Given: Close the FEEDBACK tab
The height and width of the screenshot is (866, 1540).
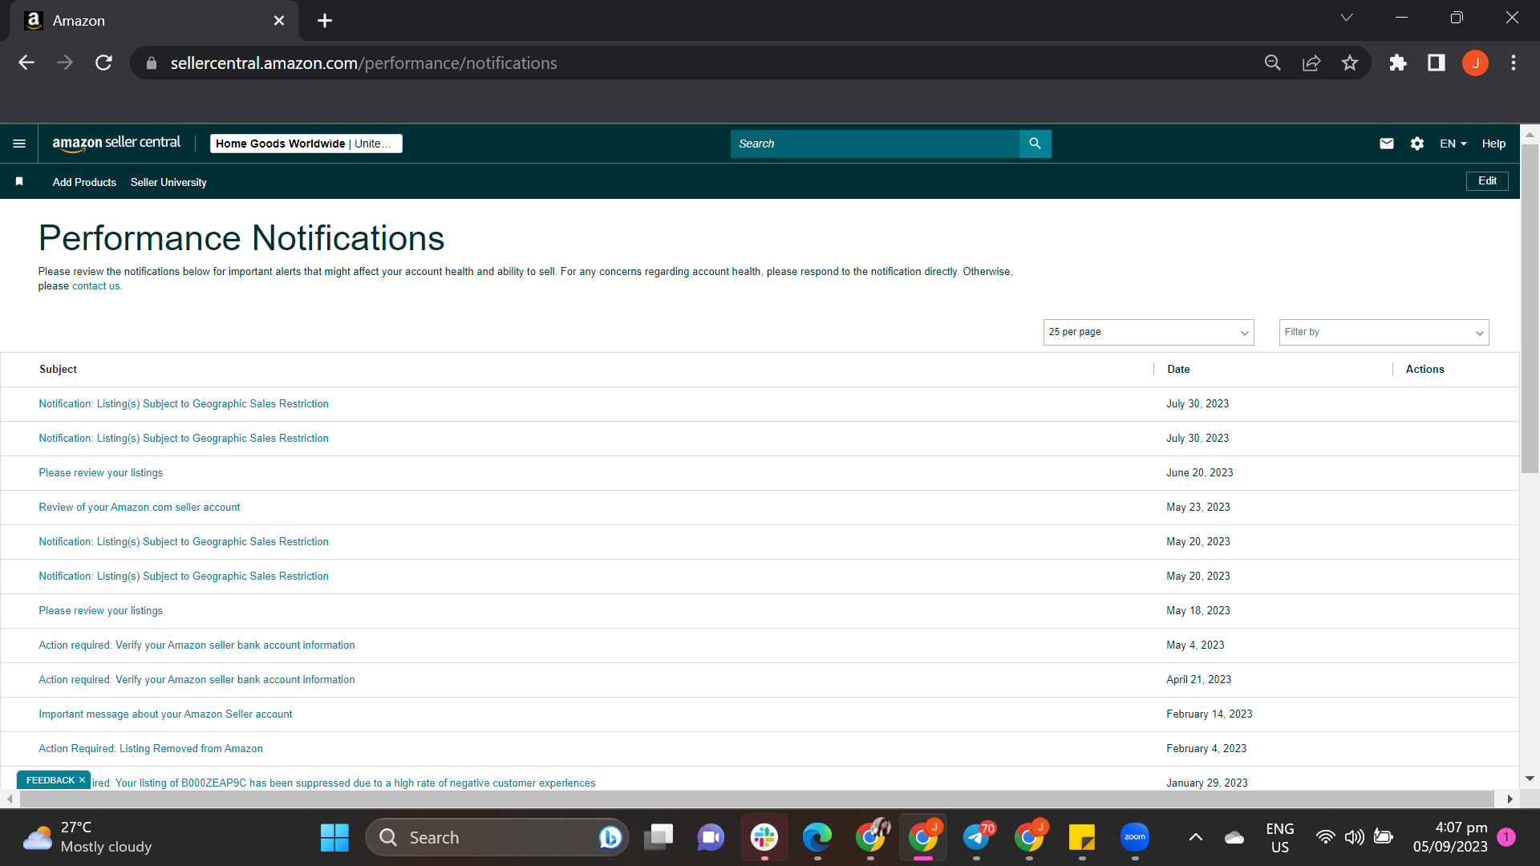Looking at the screenshot, I should [x=82, y=780].
